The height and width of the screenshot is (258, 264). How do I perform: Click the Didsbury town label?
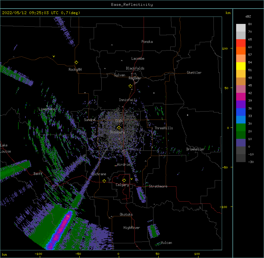point(117,132)
